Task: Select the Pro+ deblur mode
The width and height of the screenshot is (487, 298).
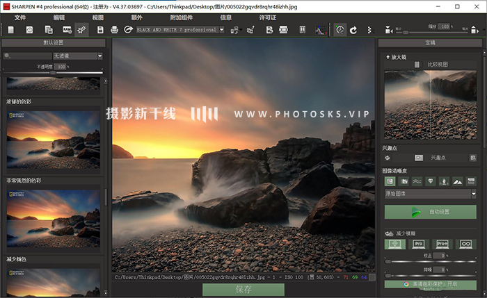Action: click(x=442, y=244)
